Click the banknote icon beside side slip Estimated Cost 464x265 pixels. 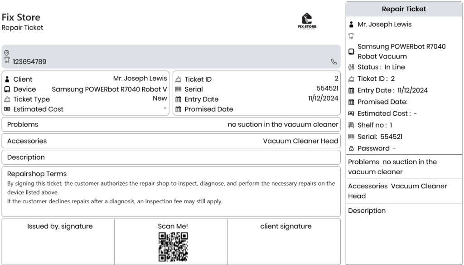pyautogui.click(x=351, y=113)
